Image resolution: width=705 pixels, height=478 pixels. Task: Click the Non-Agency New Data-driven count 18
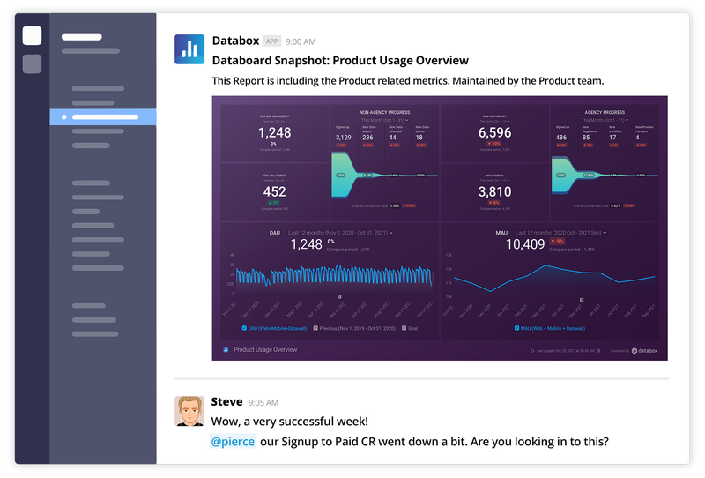tap(419, 138)
